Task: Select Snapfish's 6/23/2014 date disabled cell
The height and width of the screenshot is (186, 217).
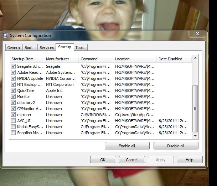Action: 173,133
